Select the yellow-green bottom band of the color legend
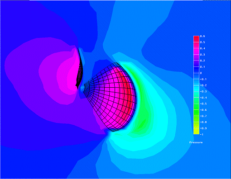The width and height of the screenshot is (231, 179). click(196, 131)
